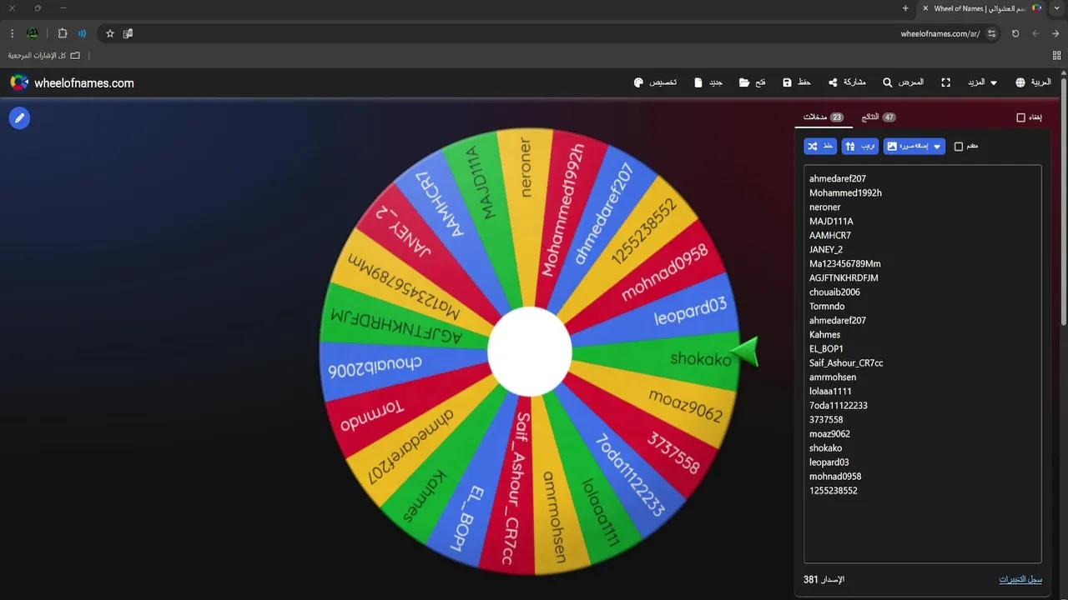The height and width of the screenshot is (600, 1068).
Task: Click entry 'AGJFTNKHRDFJM' in list
Action: [844, 278]
